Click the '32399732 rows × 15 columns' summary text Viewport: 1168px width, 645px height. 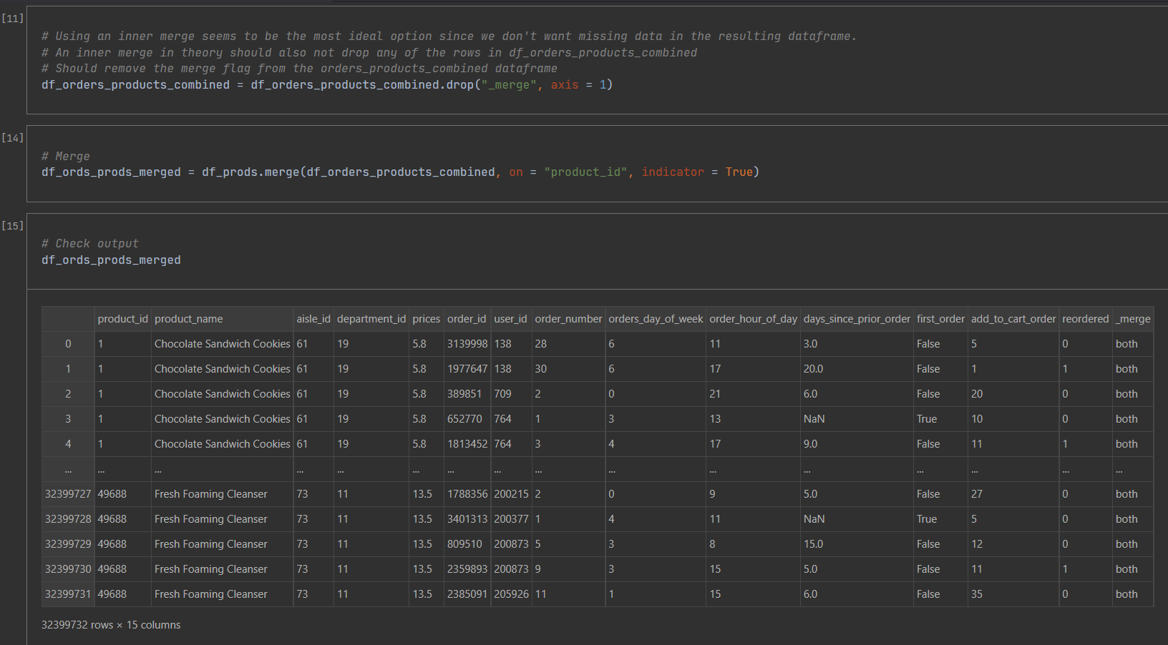pyautogui.click(x=109, y=624)
